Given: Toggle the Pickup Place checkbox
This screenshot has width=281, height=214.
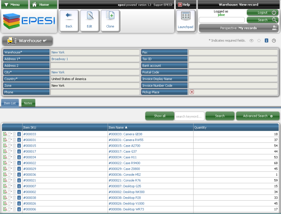Looking at the screenshot, I should (x=192, y=92).
